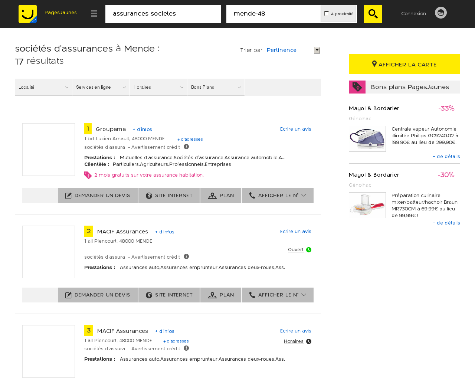This screenshot has width=475, height=380.
Task: Click the 2 mois gratuits offer link
Action: click(x=149, y=175)
